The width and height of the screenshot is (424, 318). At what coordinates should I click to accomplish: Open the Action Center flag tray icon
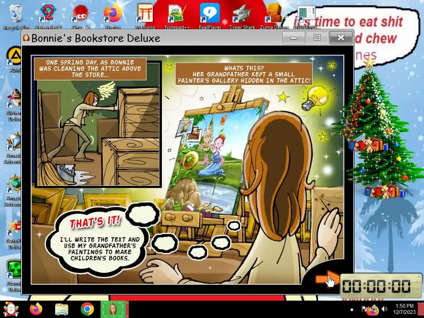[x=364, y=309]
